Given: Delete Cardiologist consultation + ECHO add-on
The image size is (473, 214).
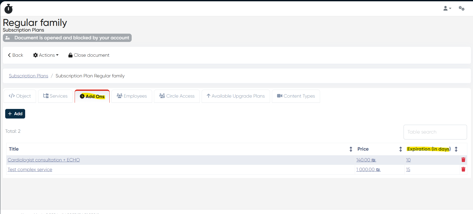Looking at the screenshot, I should pyautogui.click(x=463, y=160).
